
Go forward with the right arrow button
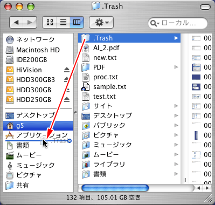(30, 22)
